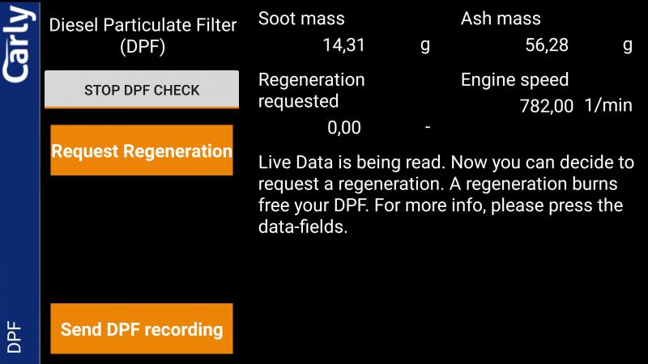The width and height of the screenshot is (648, 364).
Task: Click the Diesel Particulate Filter (DPF) title
Action: (x=143, y=36)
